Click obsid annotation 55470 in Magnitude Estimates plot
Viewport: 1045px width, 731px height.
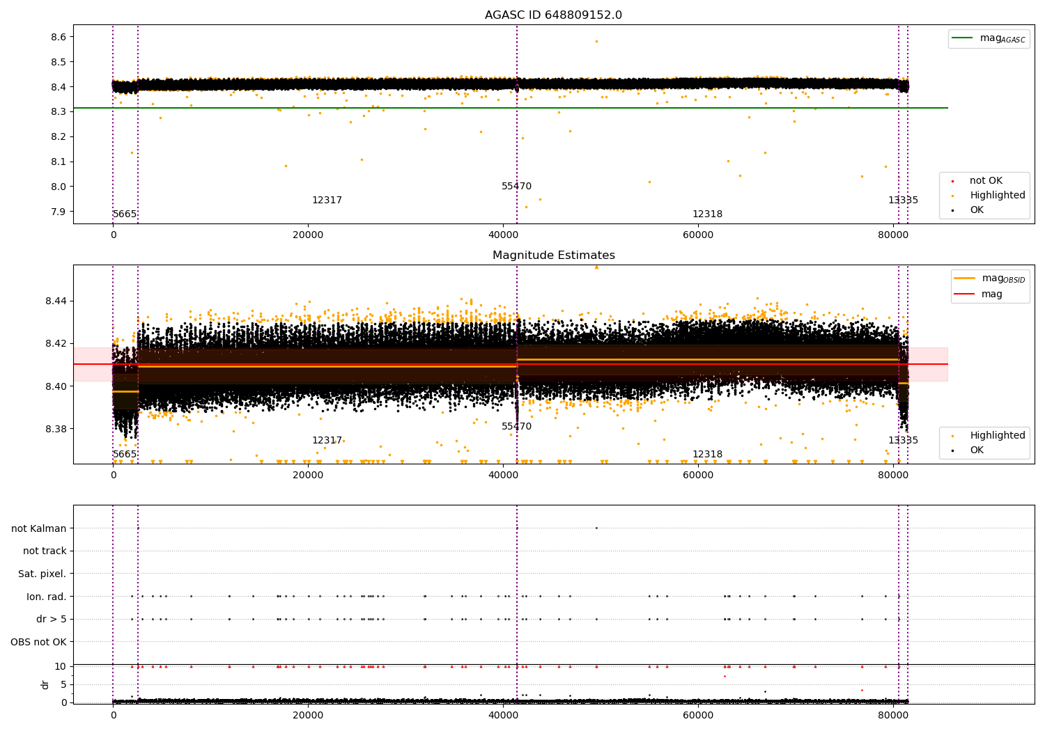click(516, 427)
